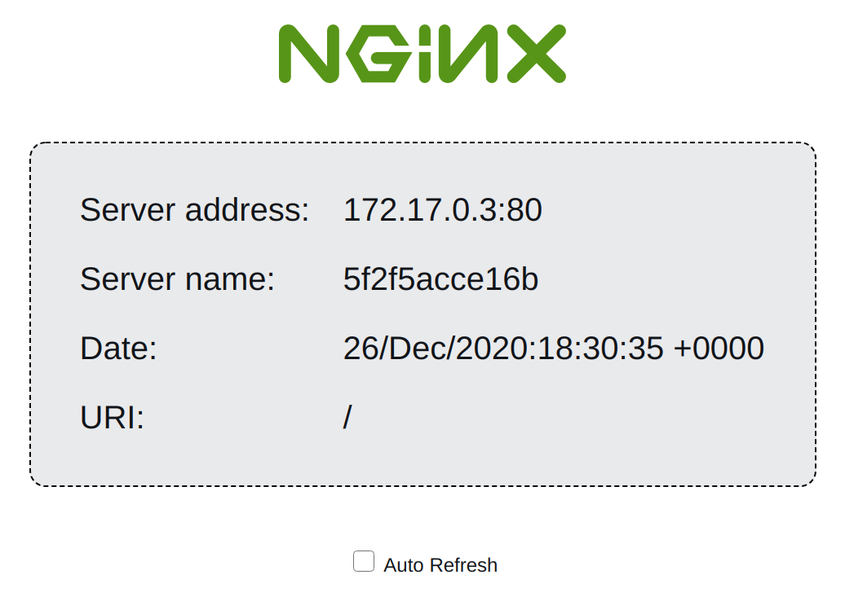Click the letter i in NGINX logo
Screen dimensions: 845x601
(425, 54)
